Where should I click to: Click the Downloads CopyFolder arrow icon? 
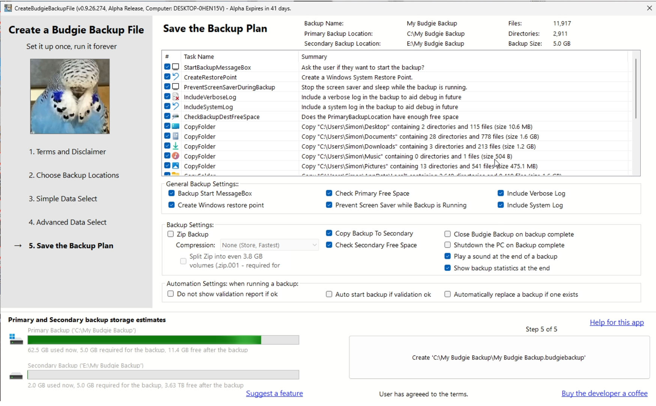click(x=175, y=146)
